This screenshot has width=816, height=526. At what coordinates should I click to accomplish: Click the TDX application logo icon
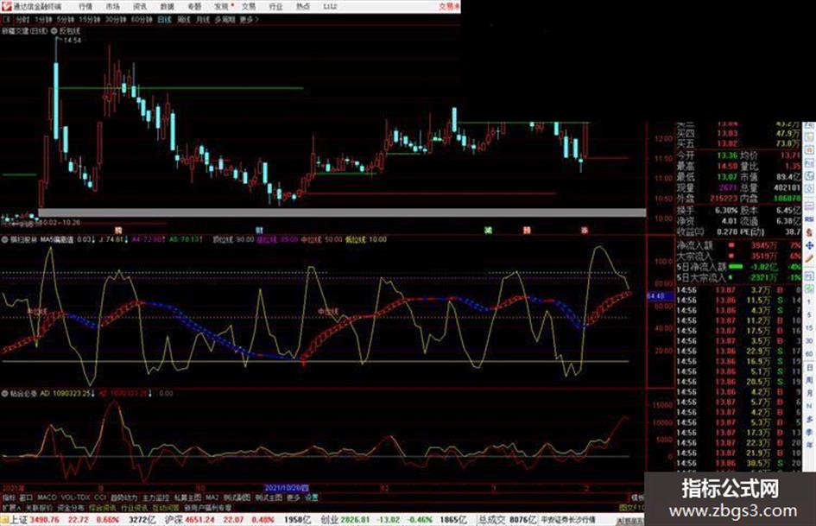click(x=6, y=6)
